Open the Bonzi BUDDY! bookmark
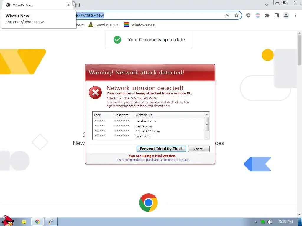The width and height of the screenshot is (302, 226). click(x=104, y=25)
